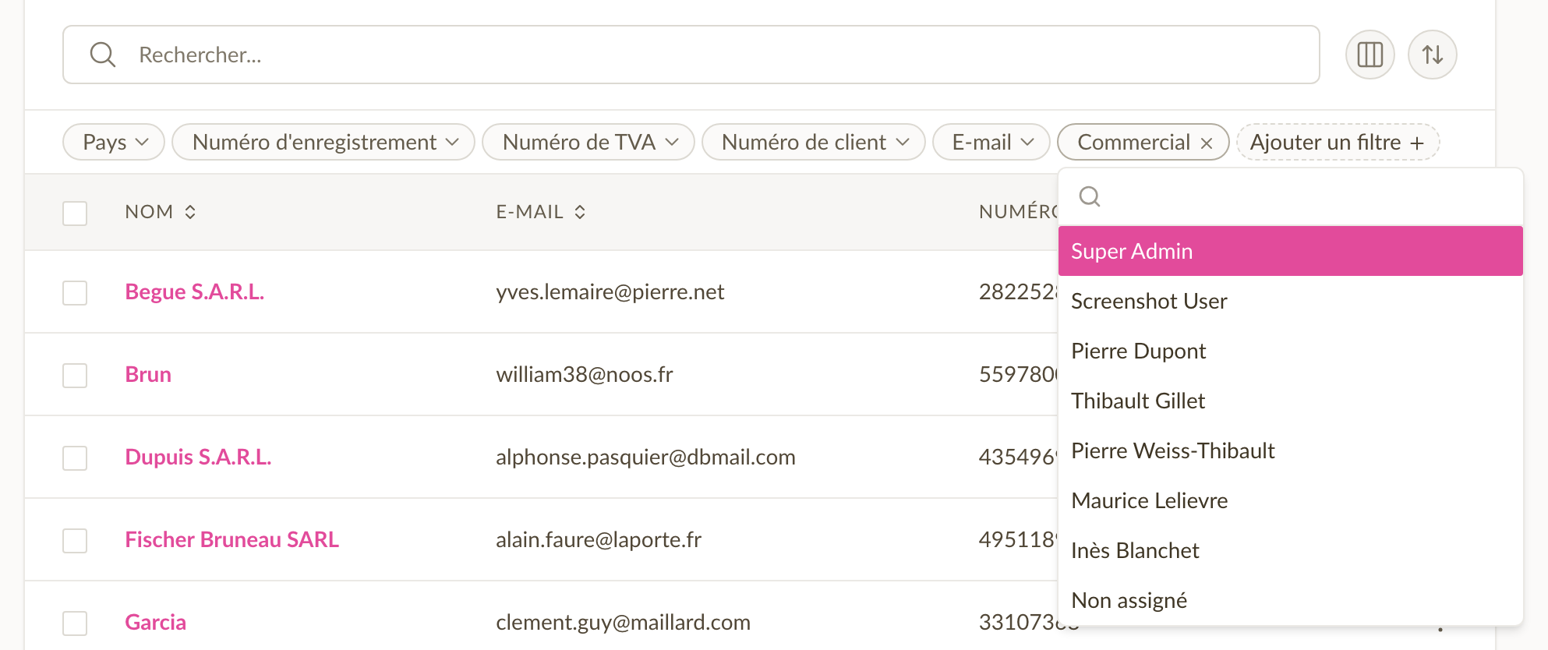Screen dimensions: 1548x650
Task: Click Ajouter un filtre button
Action: [x=1338, y=142]
